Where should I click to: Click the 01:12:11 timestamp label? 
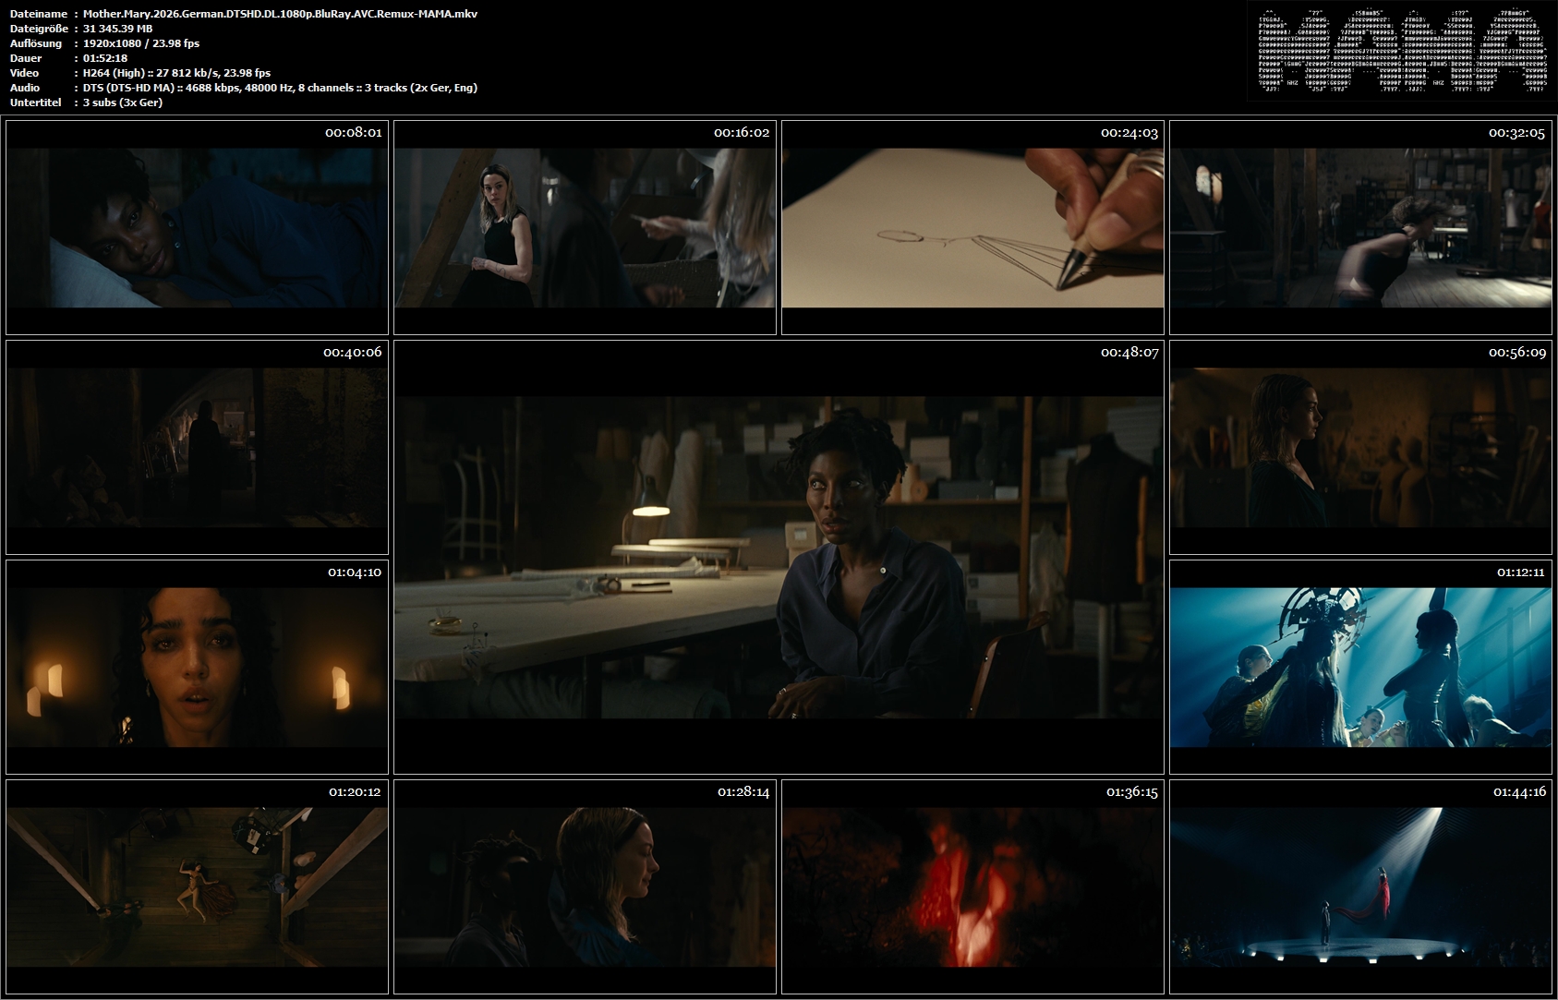(x=1521, y=572)
